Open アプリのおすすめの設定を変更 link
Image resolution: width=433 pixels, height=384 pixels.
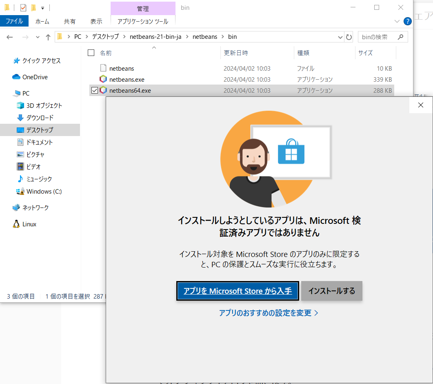click(x=269, y=313)
